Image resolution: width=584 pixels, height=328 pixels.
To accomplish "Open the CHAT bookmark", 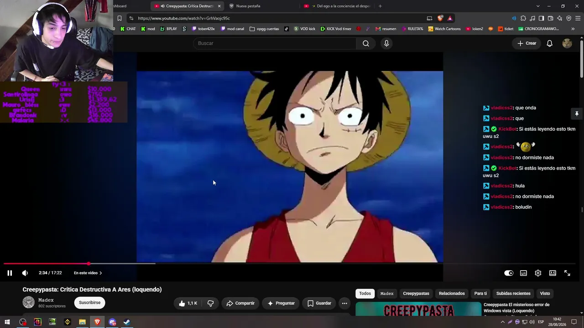I will coord(127,29).
